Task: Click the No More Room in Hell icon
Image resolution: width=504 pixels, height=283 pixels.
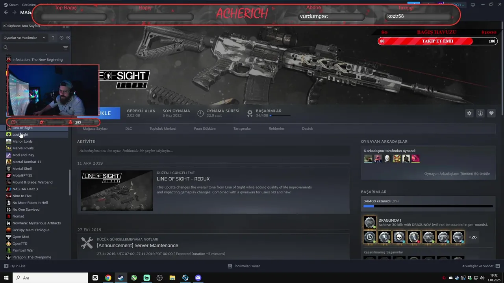Action: tap(9, 203)
